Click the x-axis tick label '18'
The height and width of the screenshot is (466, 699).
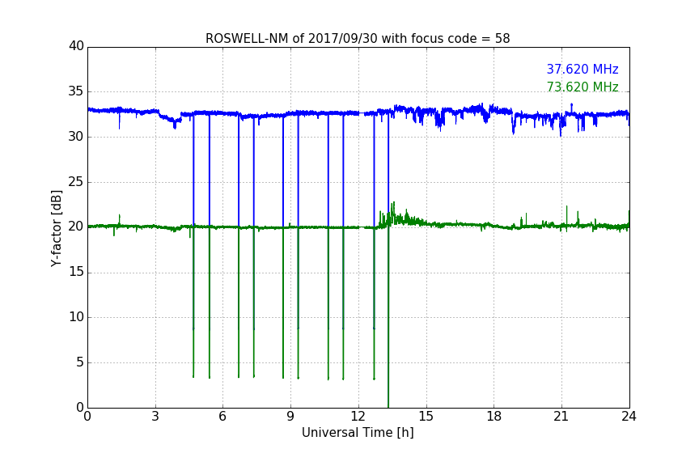[494, 417]
